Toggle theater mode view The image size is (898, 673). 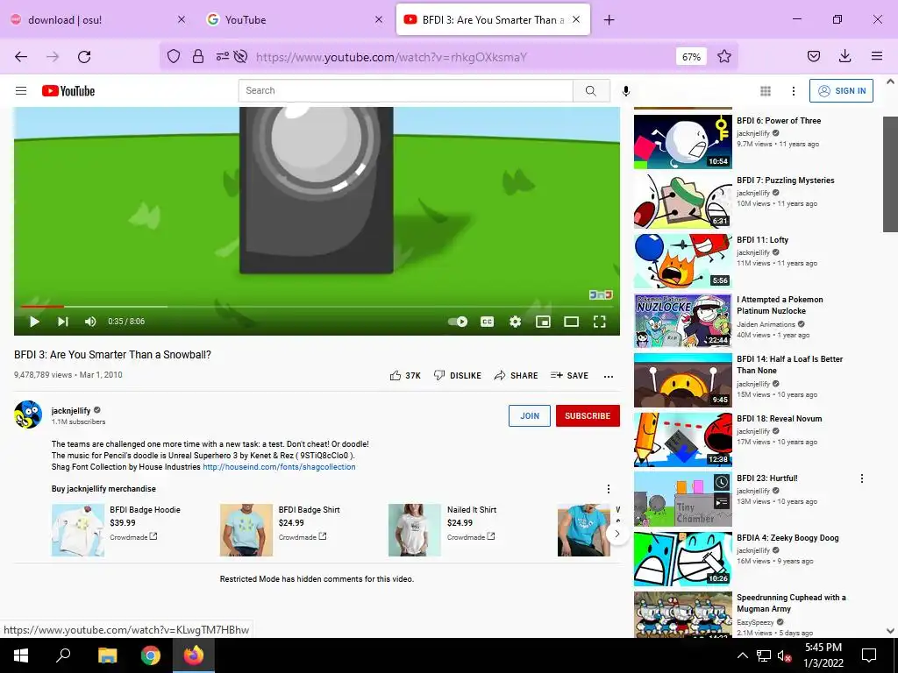[x=571, y=322]
